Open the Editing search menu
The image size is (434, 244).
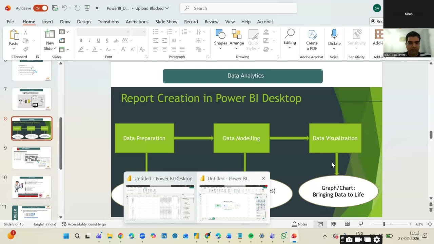pyautogui.click(x=290, y=39)
